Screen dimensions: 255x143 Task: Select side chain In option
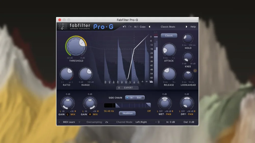click(130, 97)
